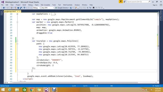Click the "#0000FF" strokeColor value
Viewport: 163px width, 92px height.
[x=56, y=60]
